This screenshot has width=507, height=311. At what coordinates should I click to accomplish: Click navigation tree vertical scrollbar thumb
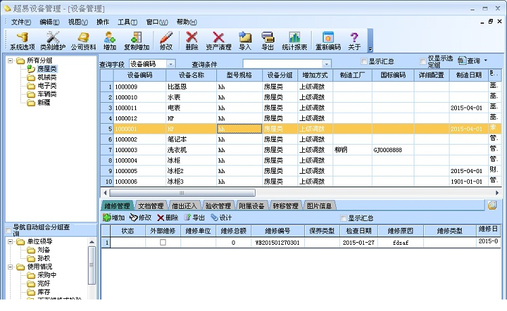tap(92, 265)
